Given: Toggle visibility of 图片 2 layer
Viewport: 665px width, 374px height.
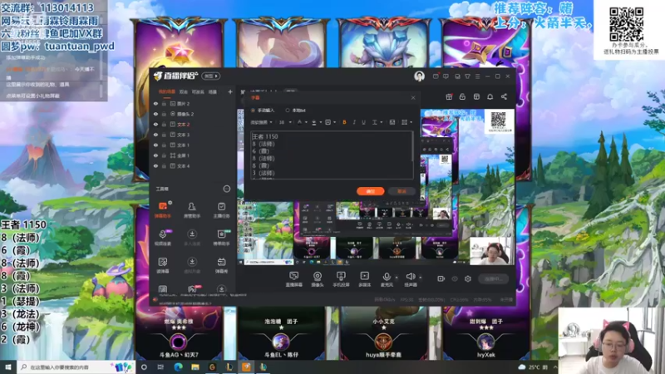Looking at the screenshot, I should coord(155,103).
